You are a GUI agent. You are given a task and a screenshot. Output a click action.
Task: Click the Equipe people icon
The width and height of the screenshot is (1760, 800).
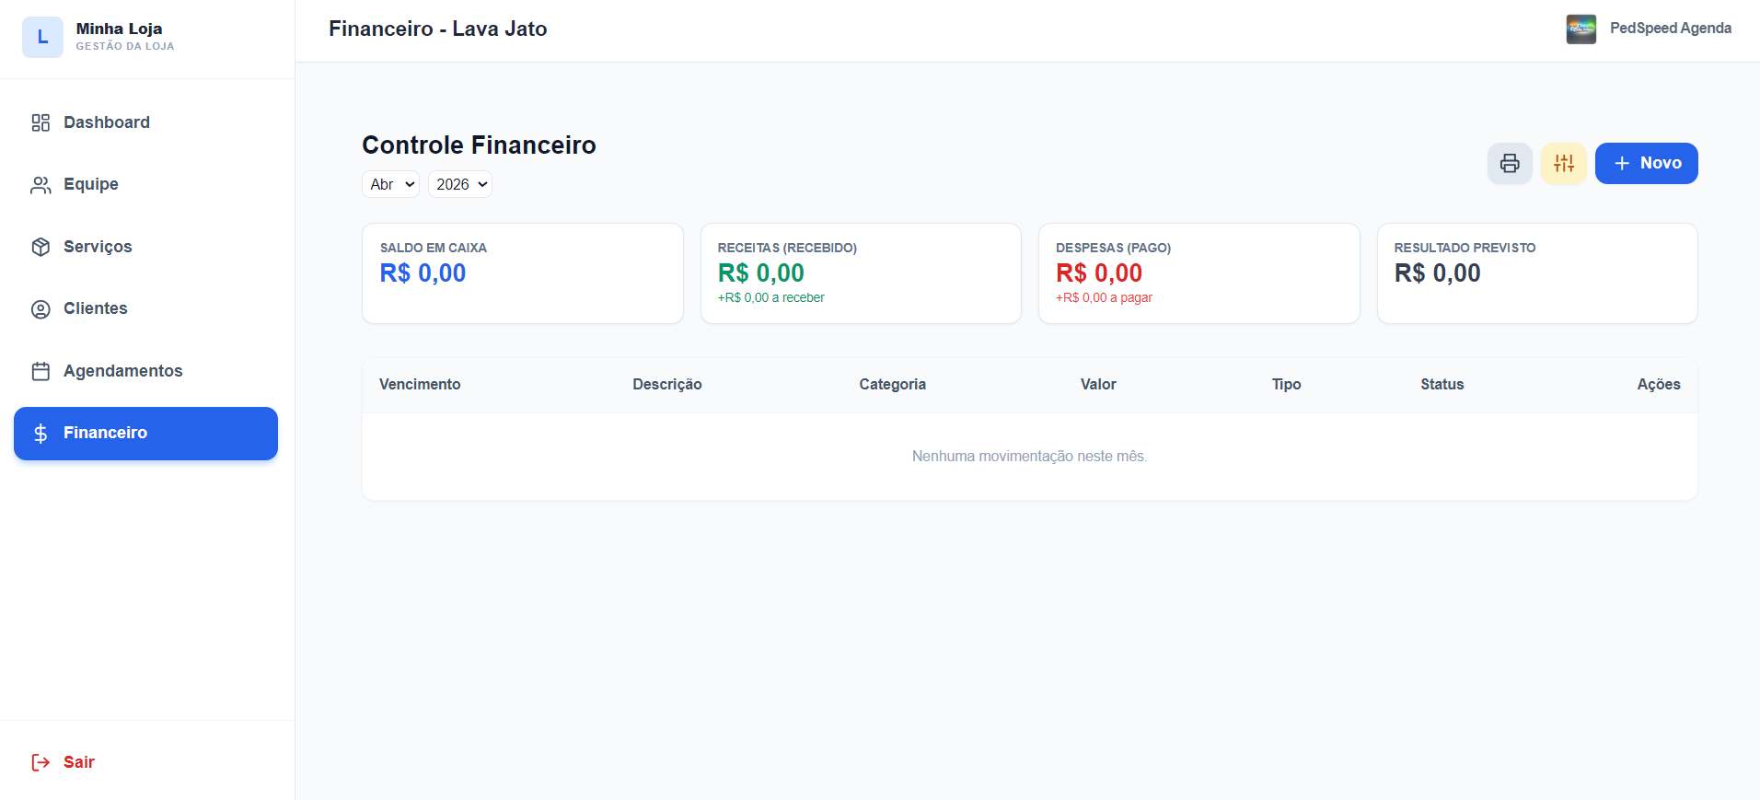click(41, 185)
